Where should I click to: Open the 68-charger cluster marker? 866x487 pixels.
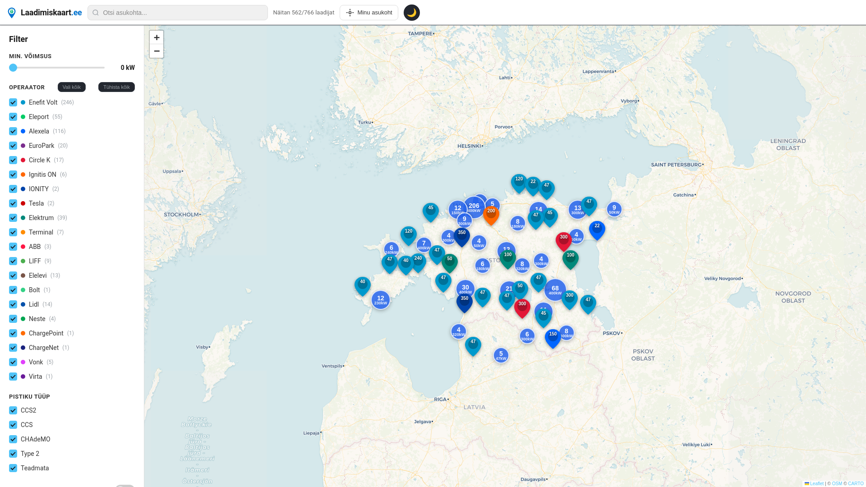555,289
